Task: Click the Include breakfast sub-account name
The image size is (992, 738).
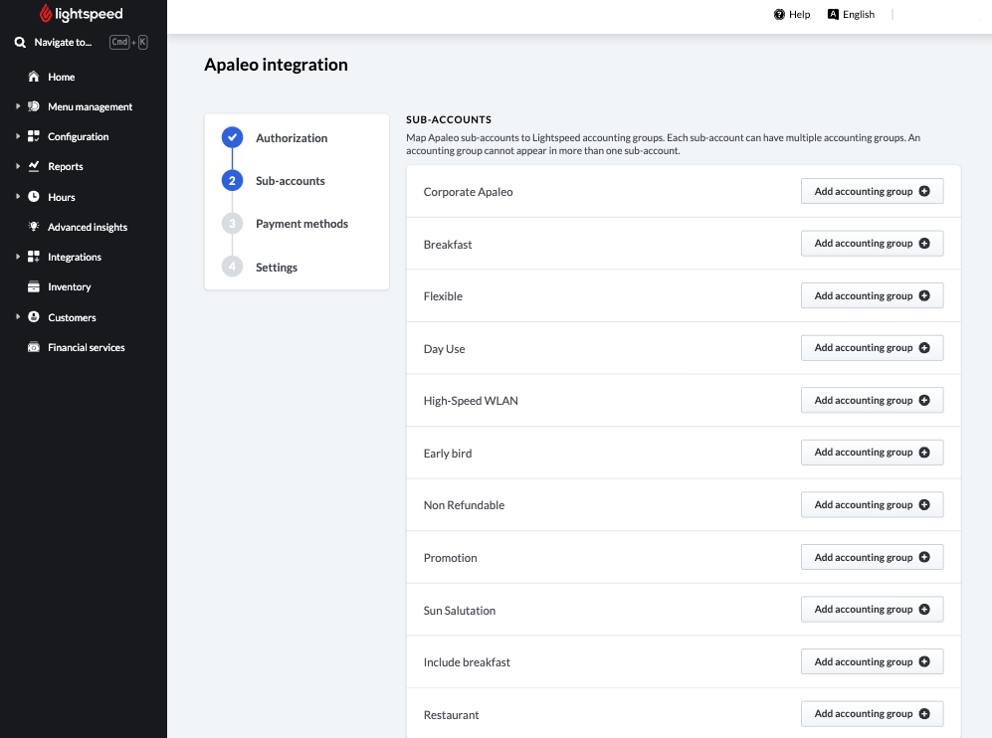Action: pos(467,662)
